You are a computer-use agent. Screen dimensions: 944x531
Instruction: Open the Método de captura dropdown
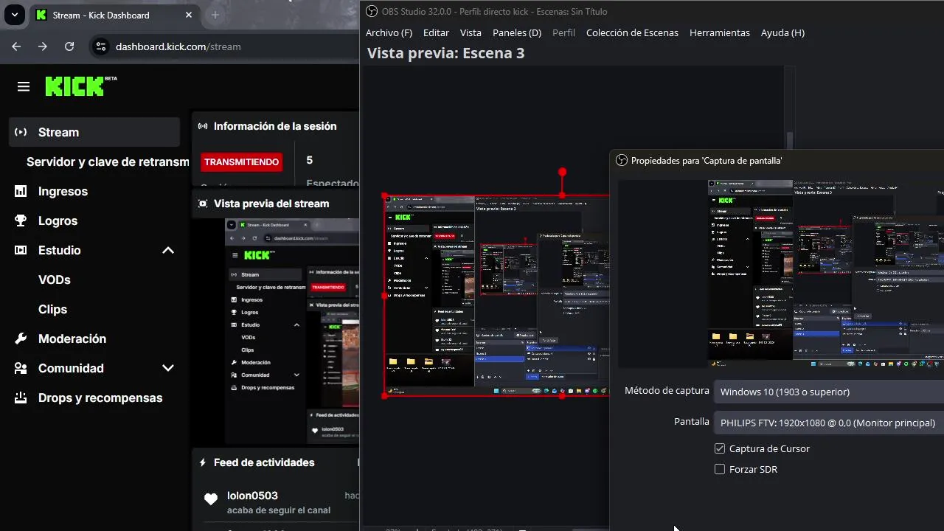click(829, 392)
